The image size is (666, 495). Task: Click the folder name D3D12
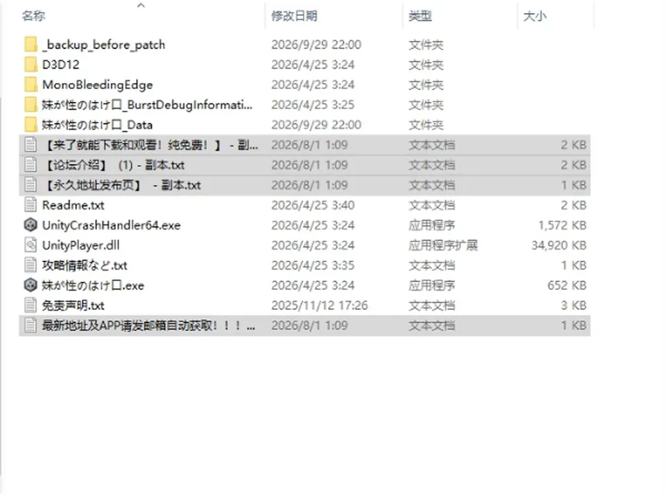click(61, 64)
